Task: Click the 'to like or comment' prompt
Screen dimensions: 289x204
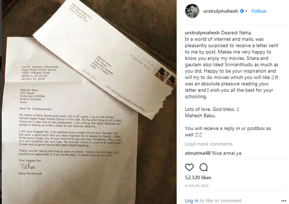Action: click(x=221, y=200)
